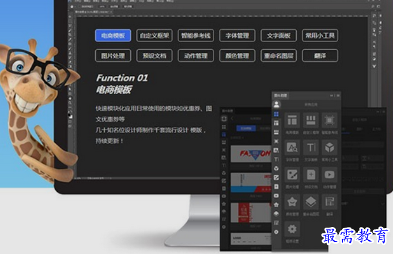The height and width of the screenshot is (254, 393).
Task: Choose the LOGO template thumbnail
Action: tap(251, 238)
